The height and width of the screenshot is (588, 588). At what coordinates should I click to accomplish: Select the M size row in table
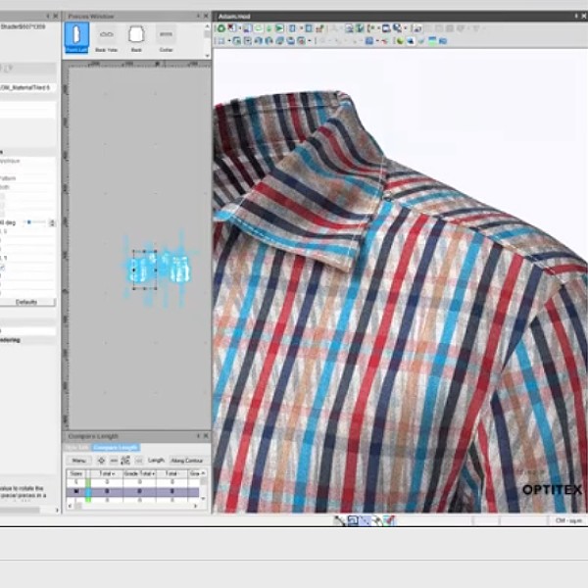pos(77,491)
